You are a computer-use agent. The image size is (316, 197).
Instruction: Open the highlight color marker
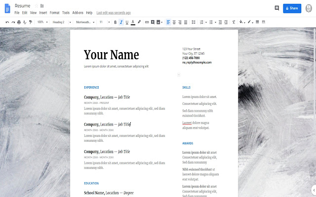coord(139,22)
